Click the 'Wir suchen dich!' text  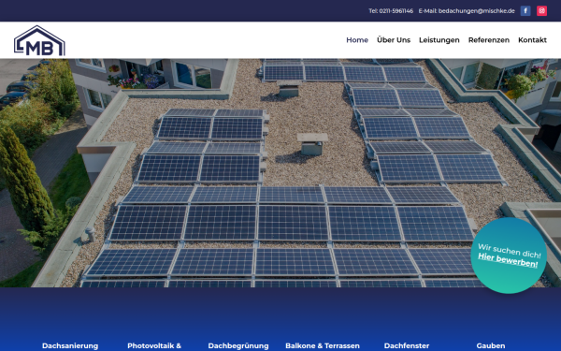[x=510, y=250]
